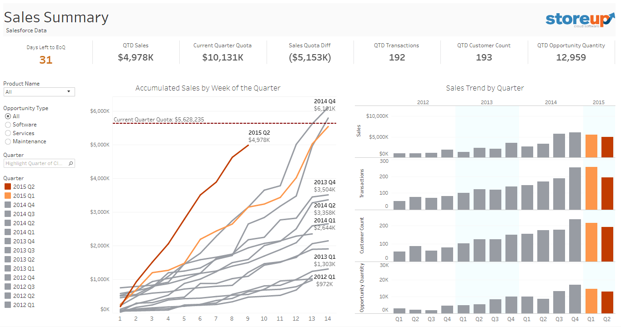Click the 2013 Q1 $1,303K line label
The width and height of the screenshot is (621, 327).
(325, 260)
